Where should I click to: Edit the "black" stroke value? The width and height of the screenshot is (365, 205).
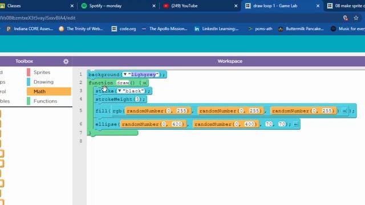click(x=133, y=91)
